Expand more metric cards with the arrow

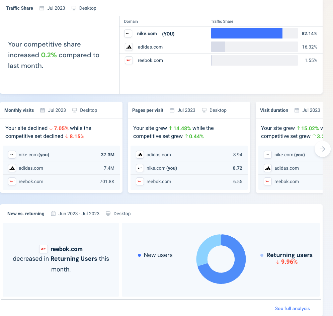point(322,149)
